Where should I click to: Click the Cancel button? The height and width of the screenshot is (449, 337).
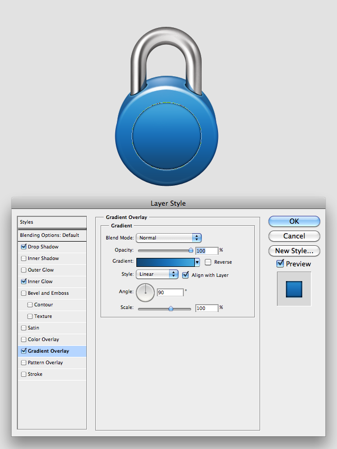pyautogui.click(x=294, y=236)
